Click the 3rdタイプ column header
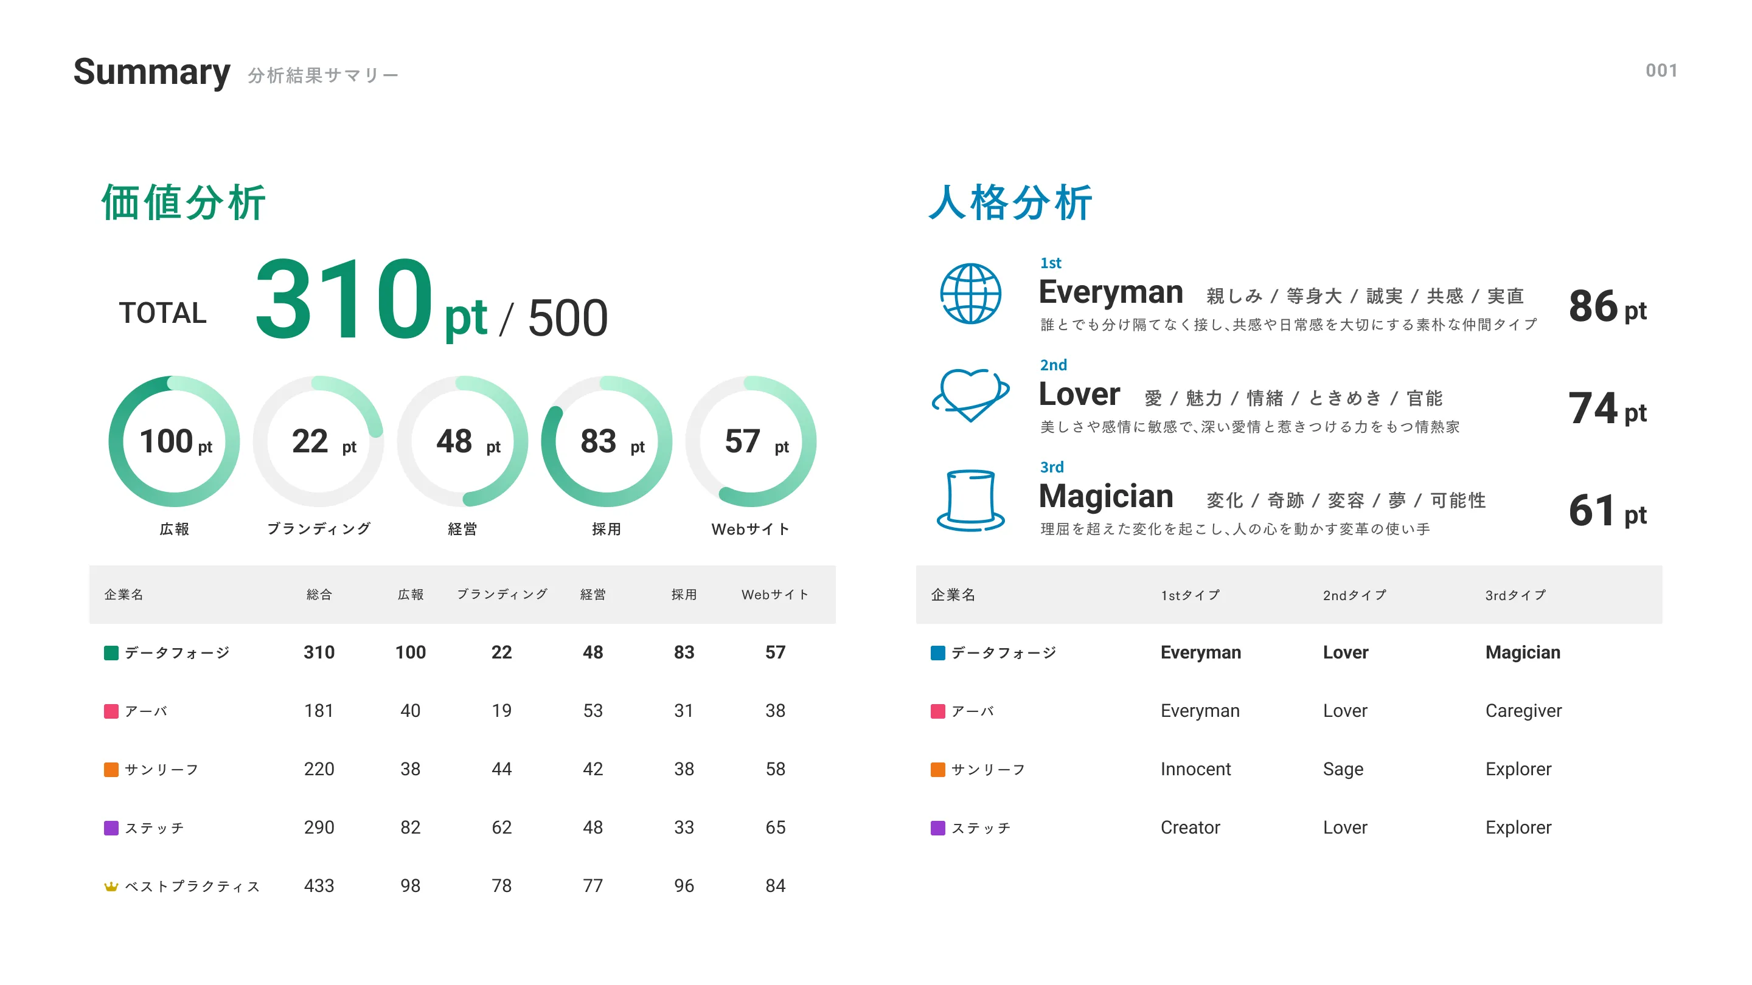The height and width of the screenshot is (985, 1752). pos(1515,595)
